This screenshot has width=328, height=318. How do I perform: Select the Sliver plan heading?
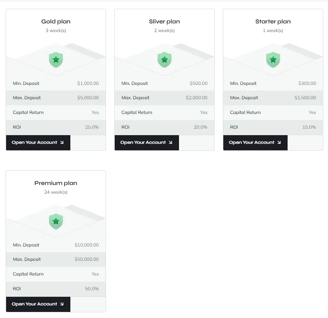tap(164, 22)
